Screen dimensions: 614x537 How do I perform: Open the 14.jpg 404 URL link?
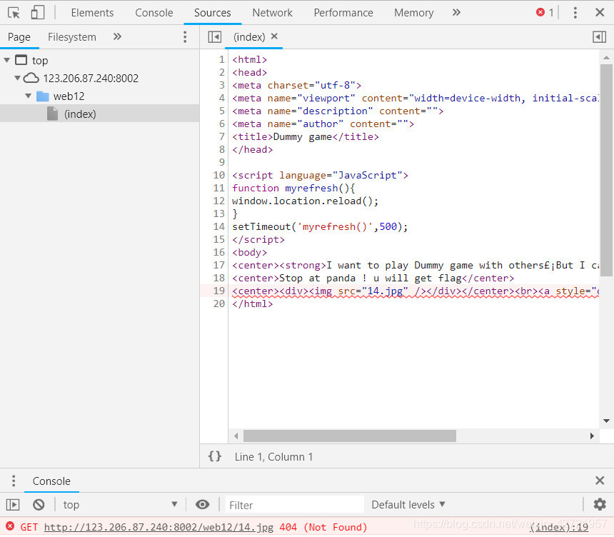click(158, 527)
